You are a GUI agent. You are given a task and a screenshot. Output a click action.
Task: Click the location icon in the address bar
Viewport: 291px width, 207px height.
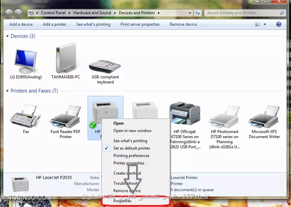coord(32,13)
